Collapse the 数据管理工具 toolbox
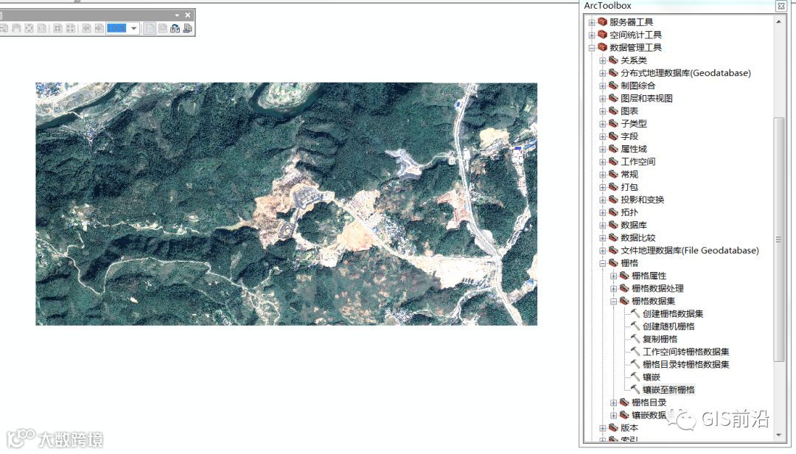796x454 pixels. pyautogui.click(x=591, y=48)
